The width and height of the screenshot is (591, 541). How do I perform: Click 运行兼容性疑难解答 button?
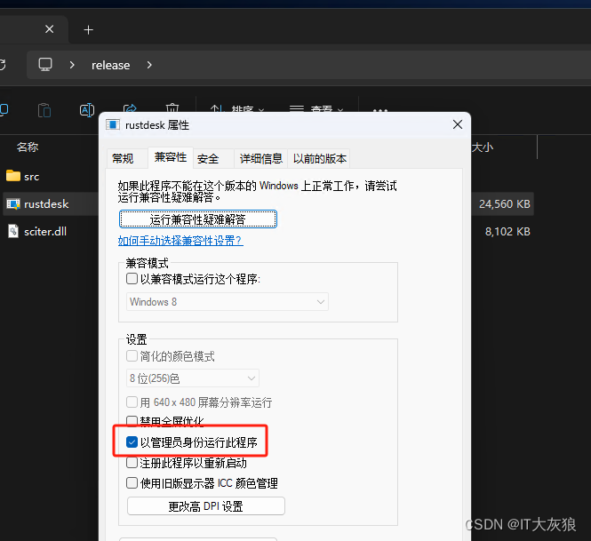(197, 219)
